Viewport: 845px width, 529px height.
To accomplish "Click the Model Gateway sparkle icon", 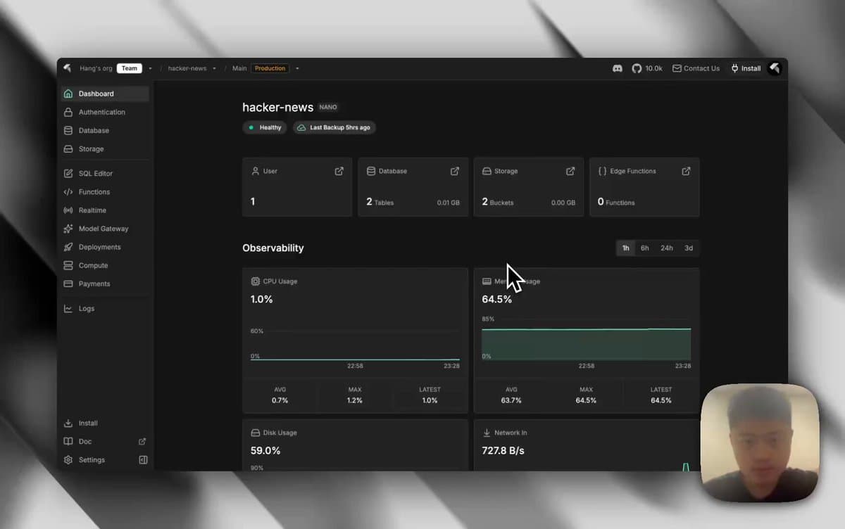I will (68, 229).
